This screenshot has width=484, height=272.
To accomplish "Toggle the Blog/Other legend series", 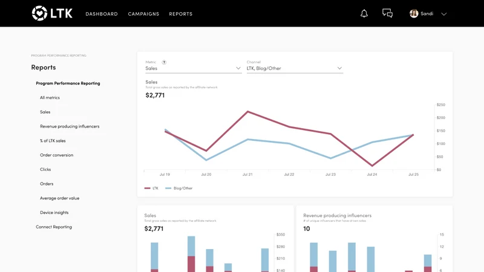I will click(x=178, y=188).
